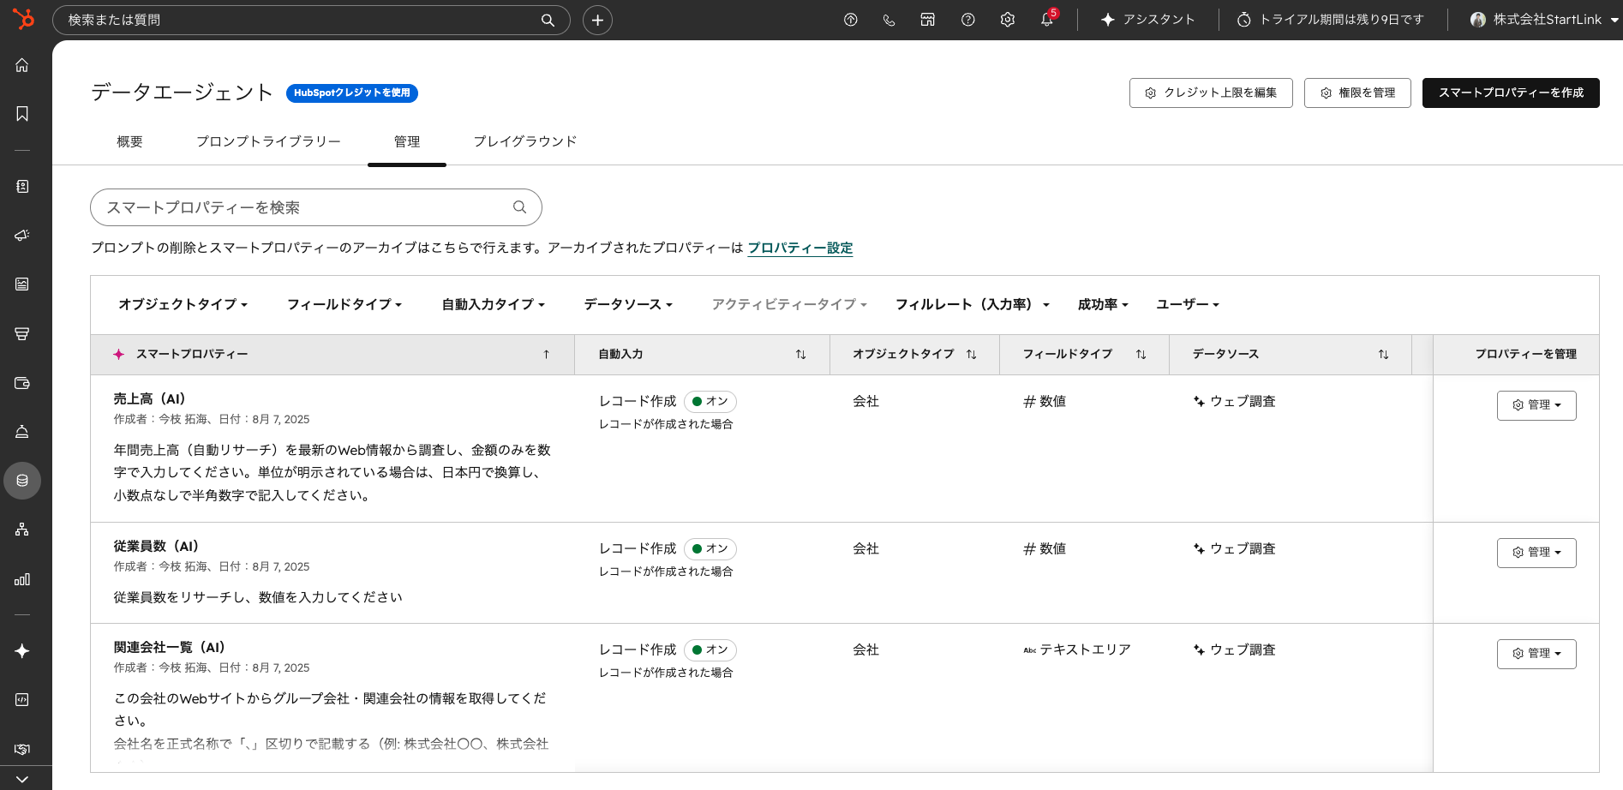Open the Help question mark icon
The height and width of the screenshot is (790, 1623).
pyautogui.click(x=967, y=20)
